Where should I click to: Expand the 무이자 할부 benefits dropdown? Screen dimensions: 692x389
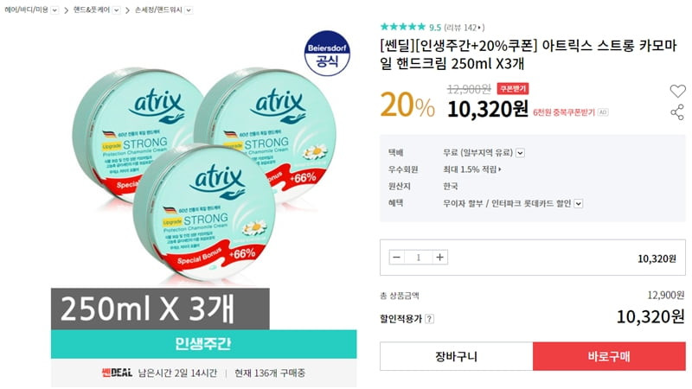click(x=579, y=203)
